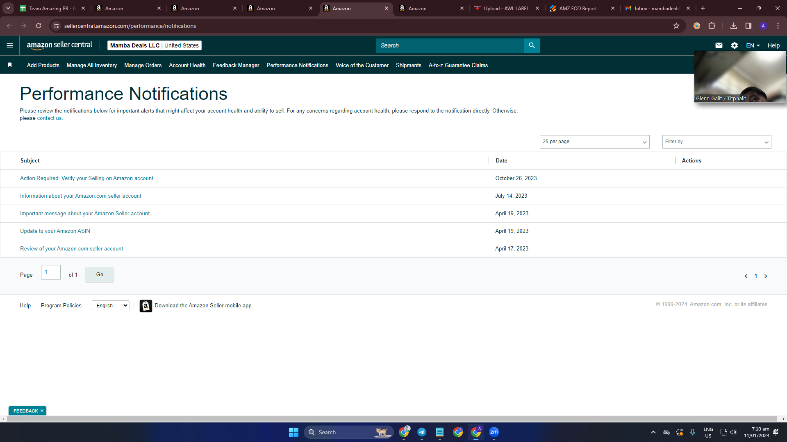View site information icon in address bar

pyautogui.click(x=56, y=26)
